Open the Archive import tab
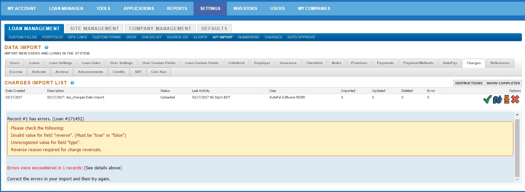This screenshot has width=525, height=192. (62, 72)
